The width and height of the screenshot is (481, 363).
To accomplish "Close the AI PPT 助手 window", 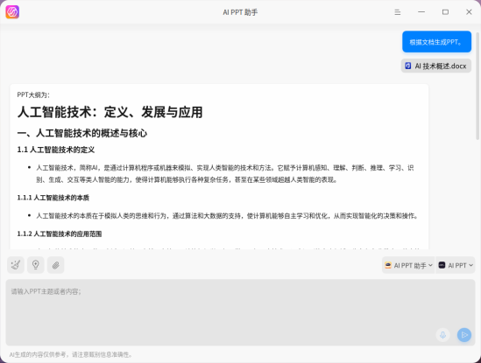I will (469, 12).
